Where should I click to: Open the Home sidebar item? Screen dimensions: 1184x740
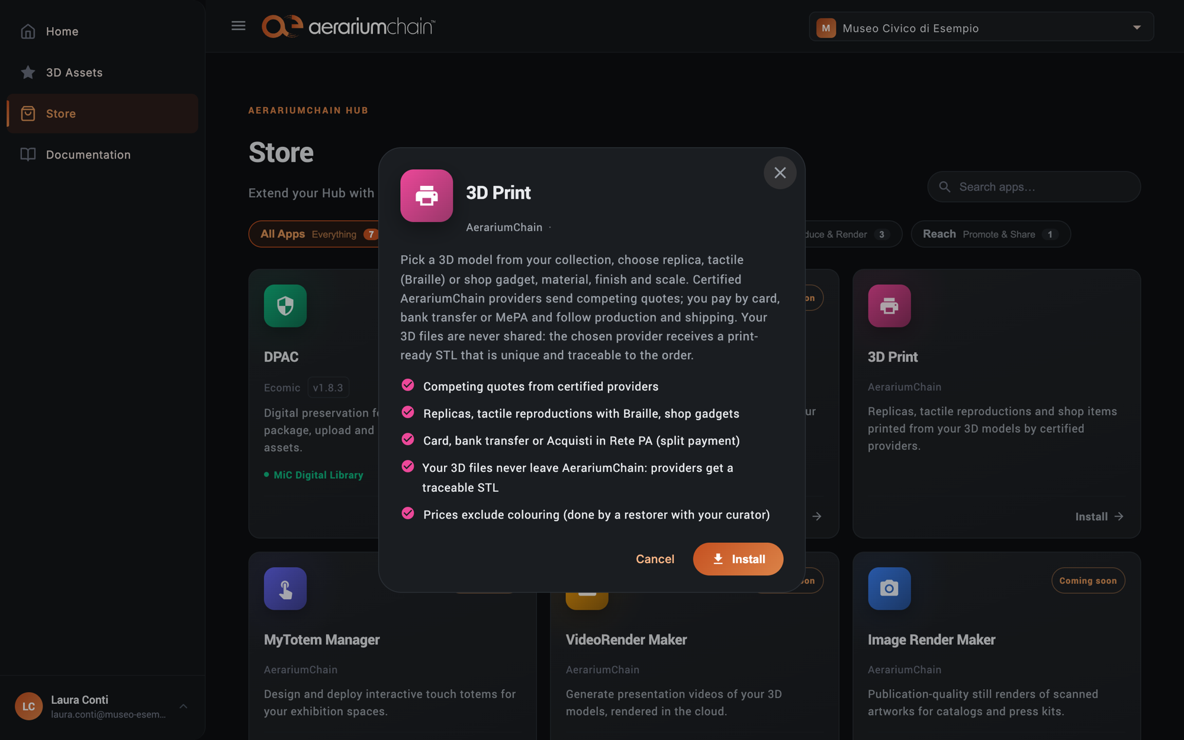(x=102, y=31)
